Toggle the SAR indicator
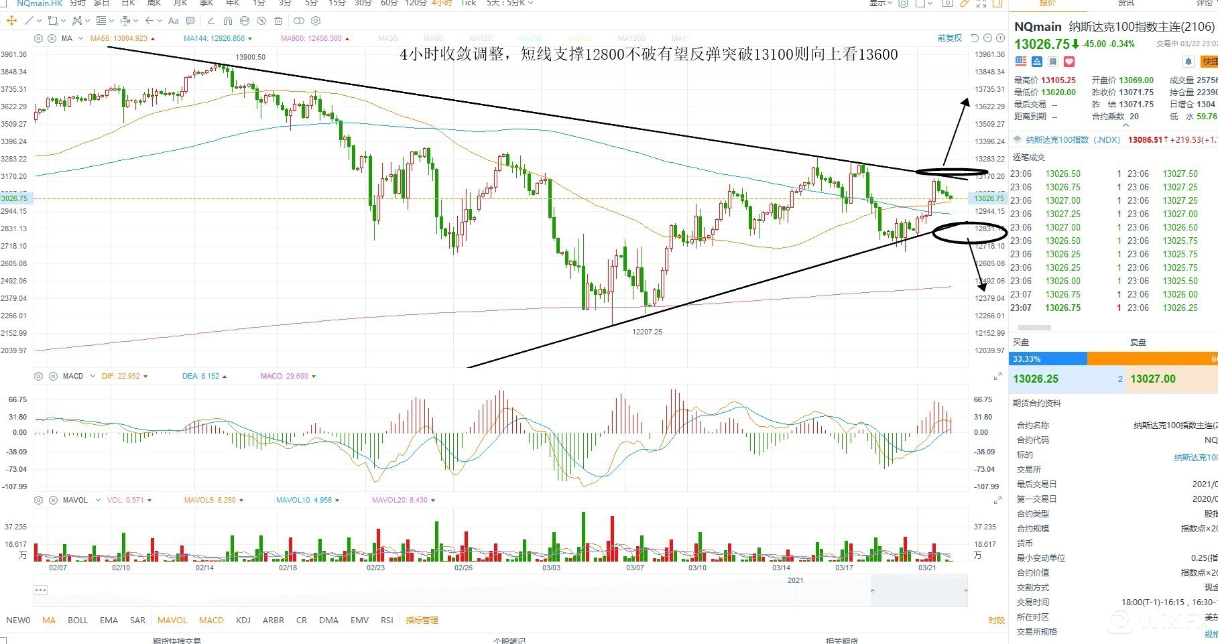Image resolution: width=1218 pixels, height=644 pixels. [137, 620]
